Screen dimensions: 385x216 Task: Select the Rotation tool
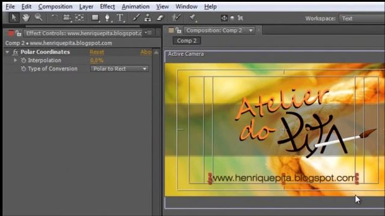(x=54, y=17)
